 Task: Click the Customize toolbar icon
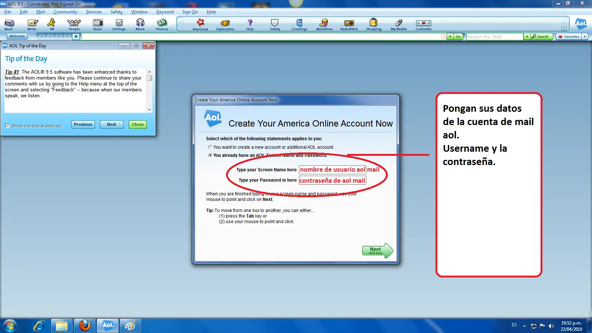coord(424,24)
